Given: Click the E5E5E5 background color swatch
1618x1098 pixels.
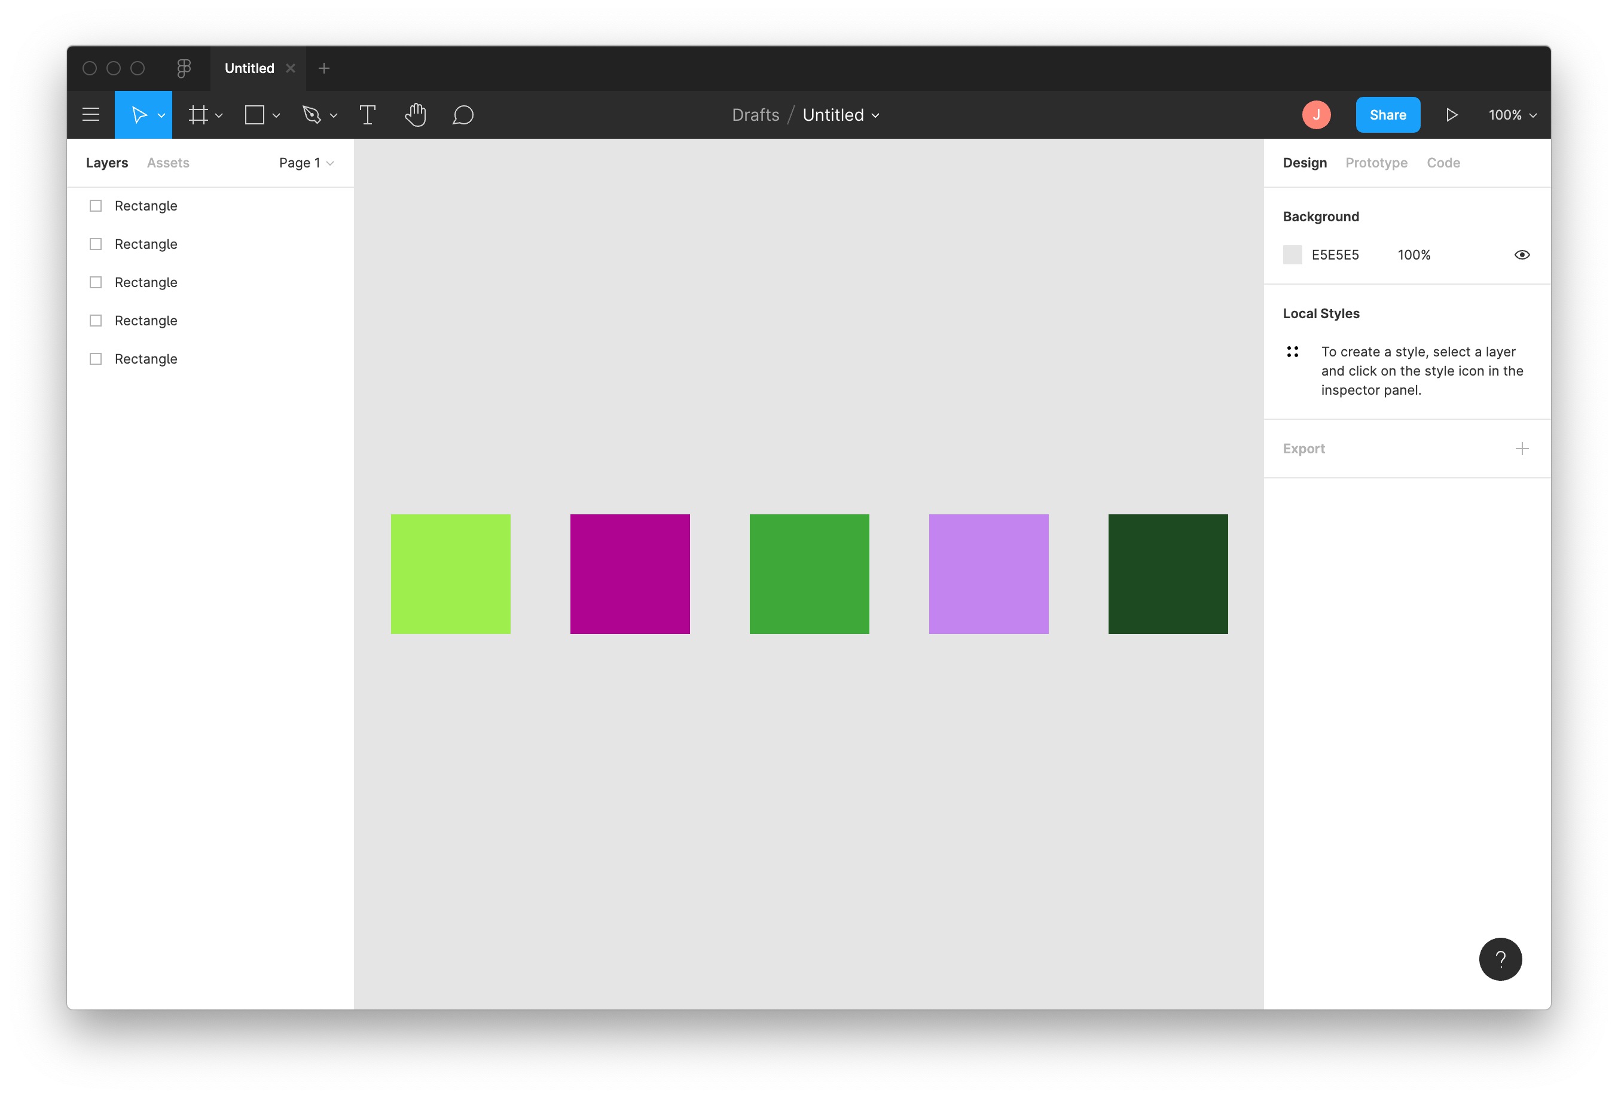Looking at the screenshot, I should tap(1292, 255).
